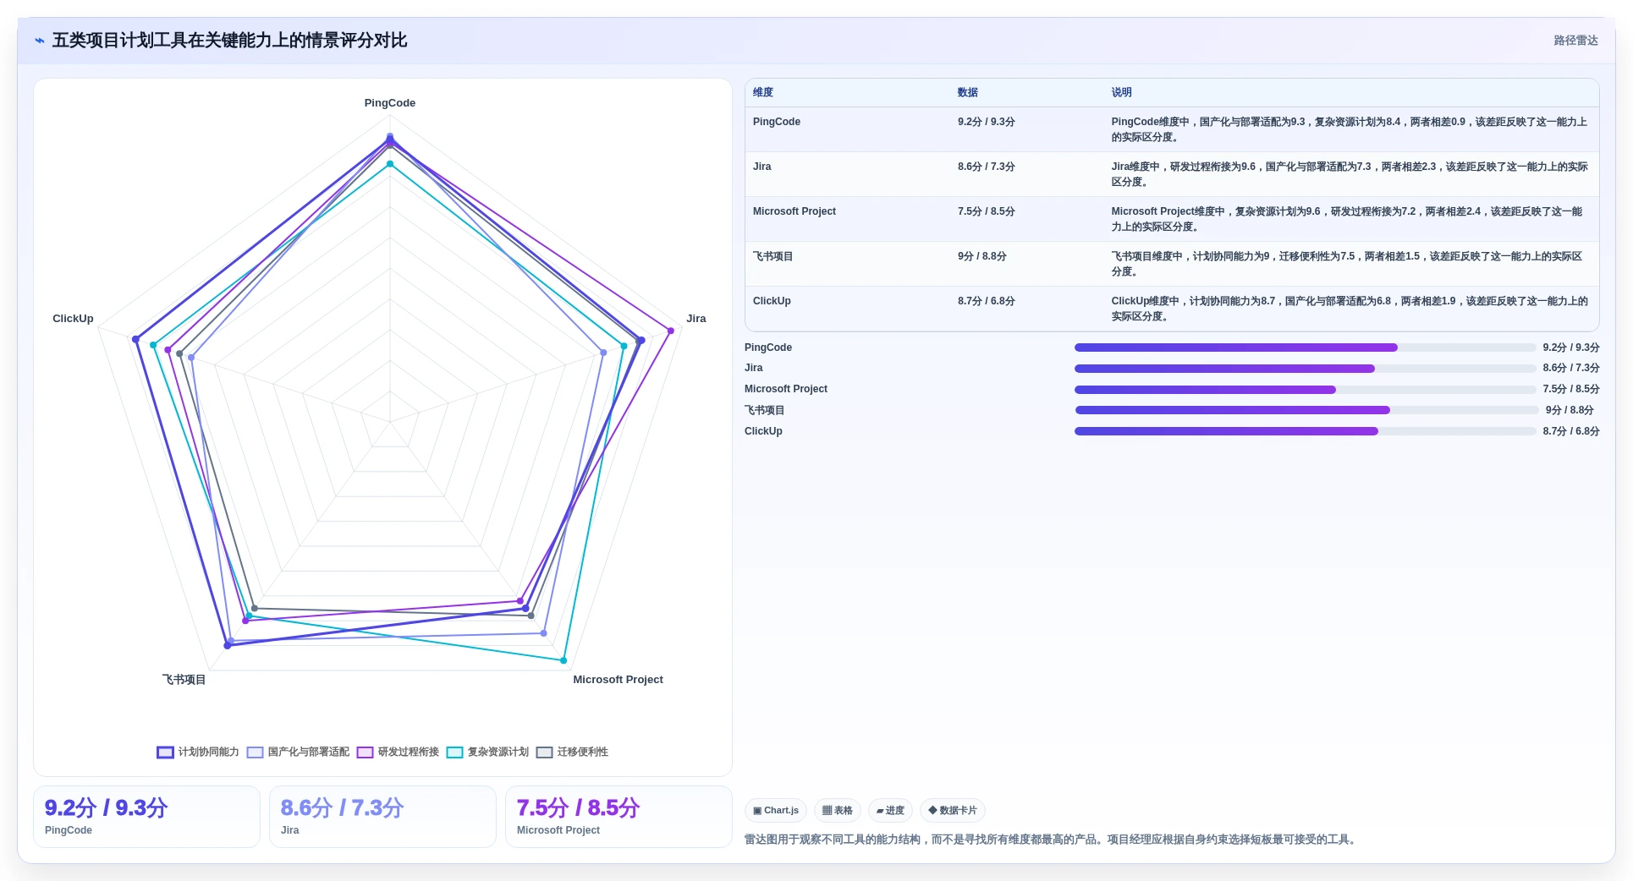The image size is (1633, 881).
Task: Click the 路径雷达 label in the header
Action: click(1575, 41)
